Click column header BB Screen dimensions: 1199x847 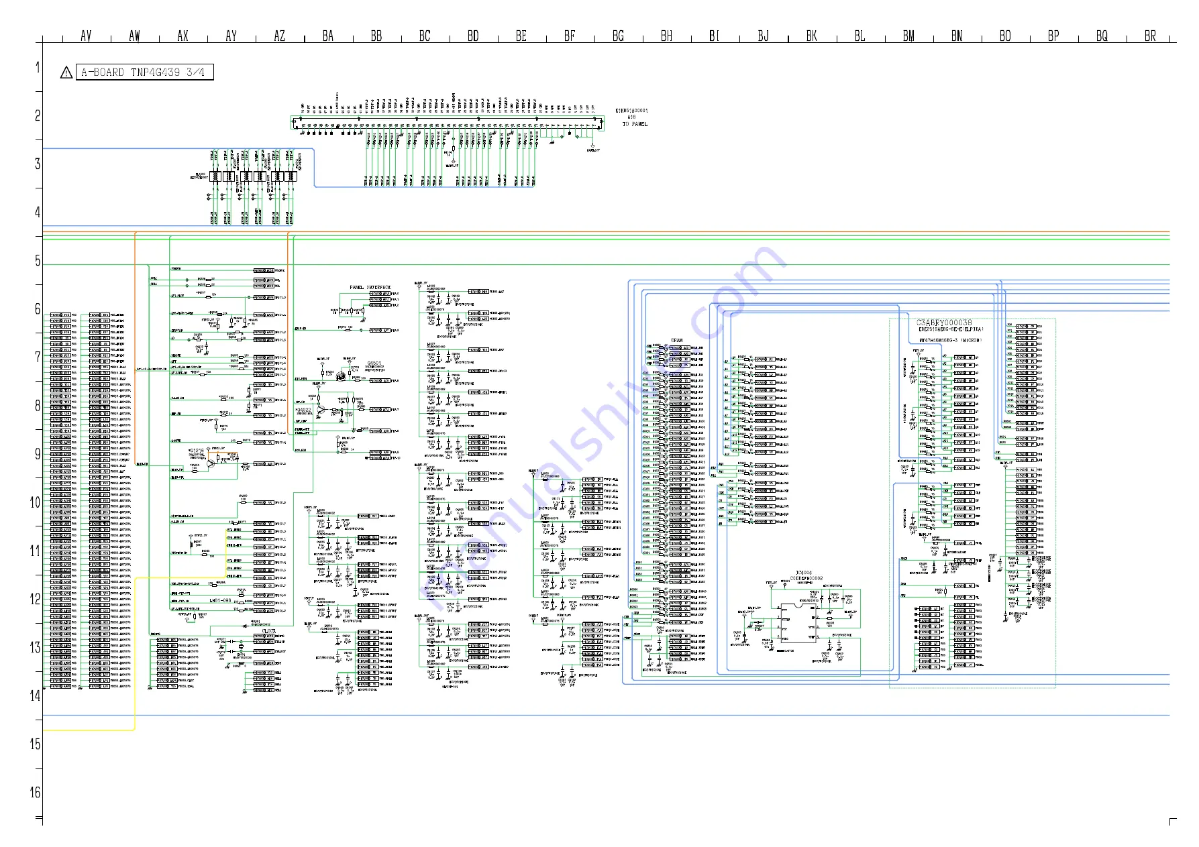tap(376, 36)
